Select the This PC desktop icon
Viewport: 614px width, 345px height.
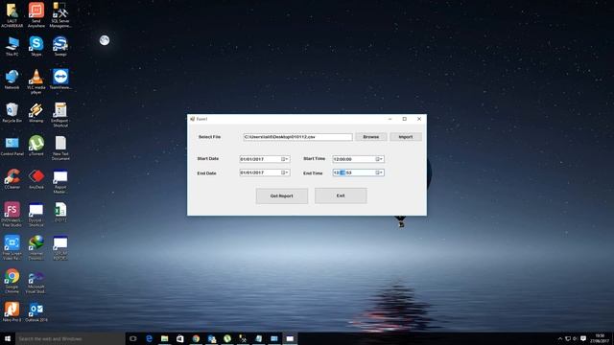(x=12, y=47)
